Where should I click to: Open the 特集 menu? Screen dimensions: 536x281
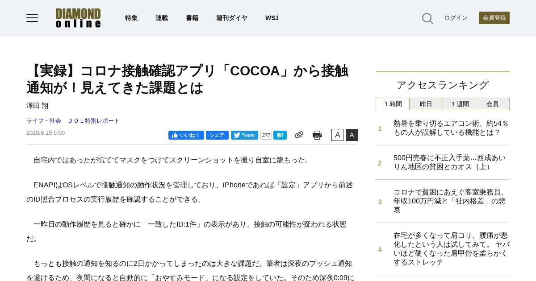131,18
